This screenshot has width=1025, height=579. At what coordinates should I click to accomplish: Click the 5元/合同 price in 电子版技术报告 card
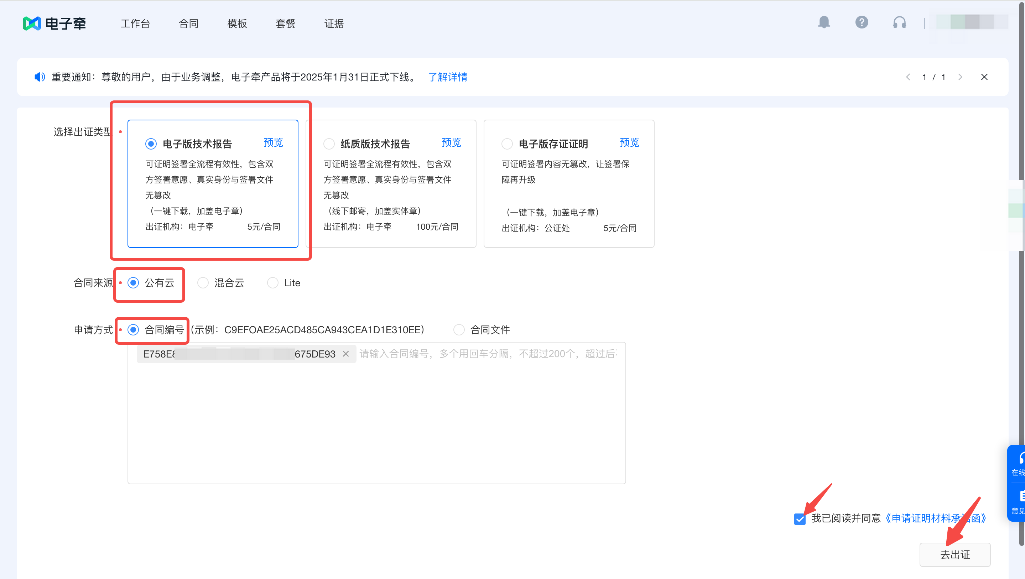pyautogui.click(x=264, y=226)
